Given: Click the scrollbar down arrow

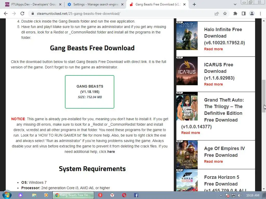Looking at the screenshot, I should click(x=264, y=189).
